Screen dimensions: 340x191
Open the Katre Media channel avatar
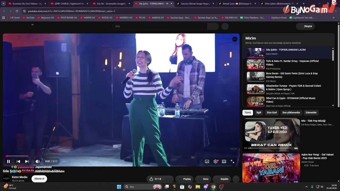pos(6,179)
